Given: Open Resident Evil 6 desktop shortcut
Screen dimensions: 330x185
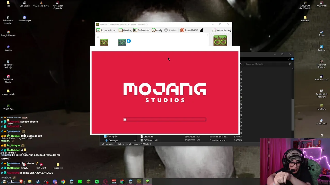Looking at the screenshot, I should [x=321, y=78].
